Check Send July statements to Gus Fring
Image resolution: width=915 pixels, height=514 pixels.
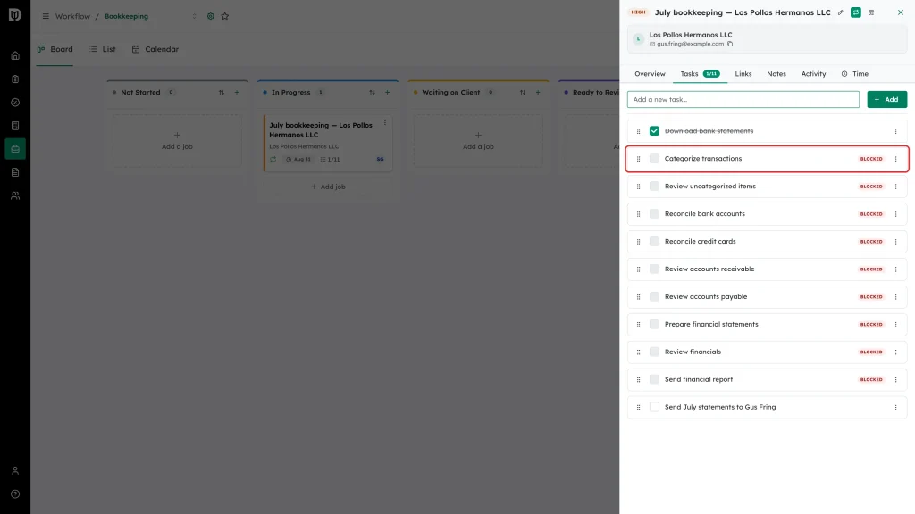pyautogui.click(x=654, y=407)
